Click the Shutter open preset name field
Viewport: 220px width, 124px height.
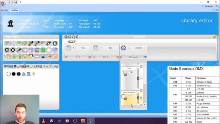point(129,93)
